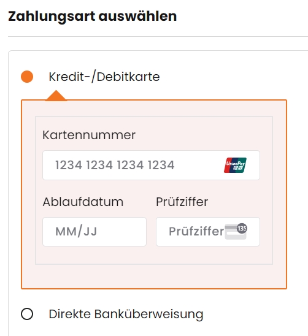Focus the Kartennummer input field
The image size is (308, 336).
[x=151, y=165]
